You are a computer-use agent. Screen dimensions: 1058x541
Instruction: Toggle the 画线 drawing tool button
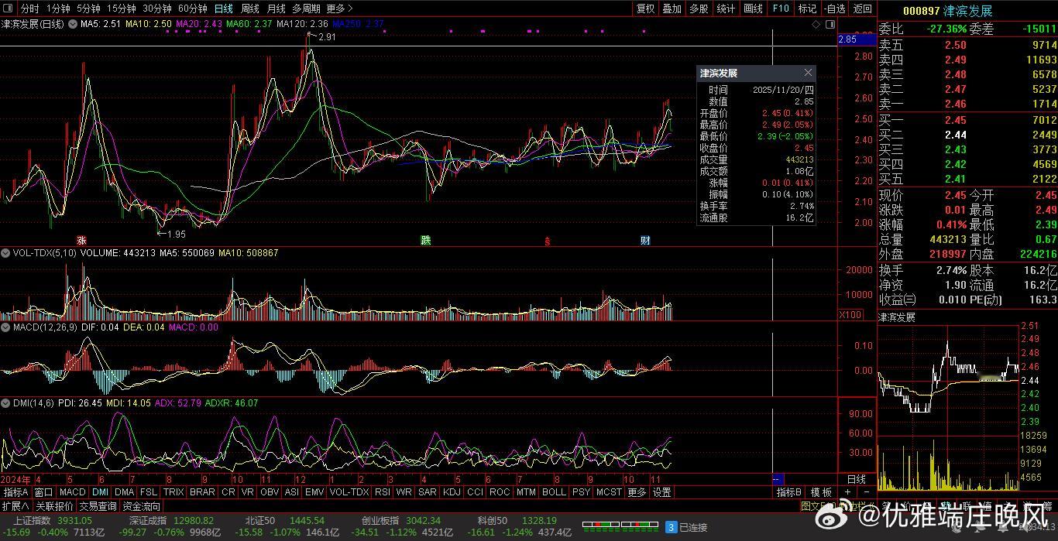point(753,9)
